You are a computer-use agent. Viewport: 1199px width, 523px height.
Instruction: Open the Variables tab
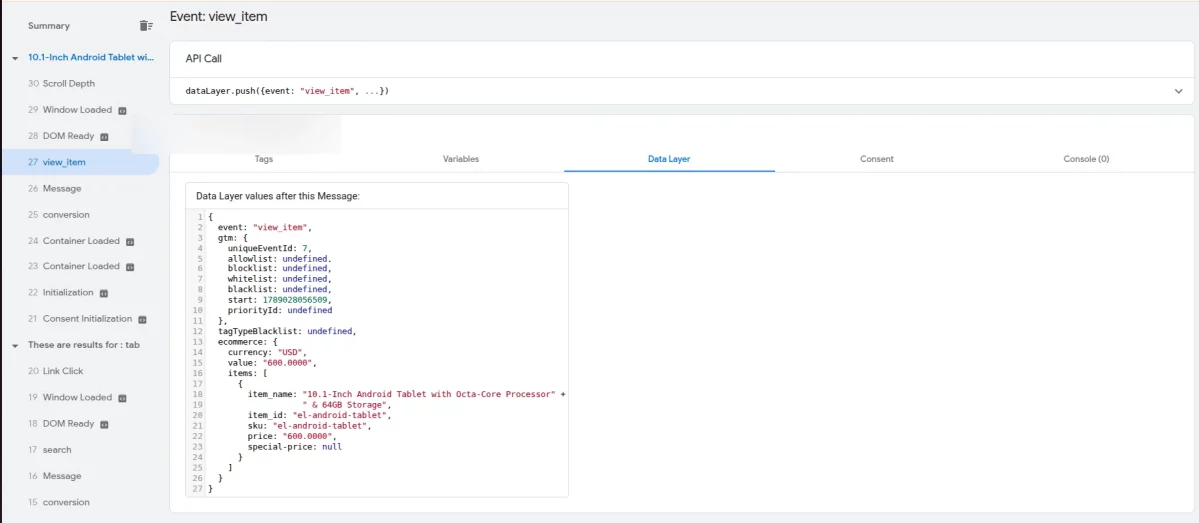[461, 159]
